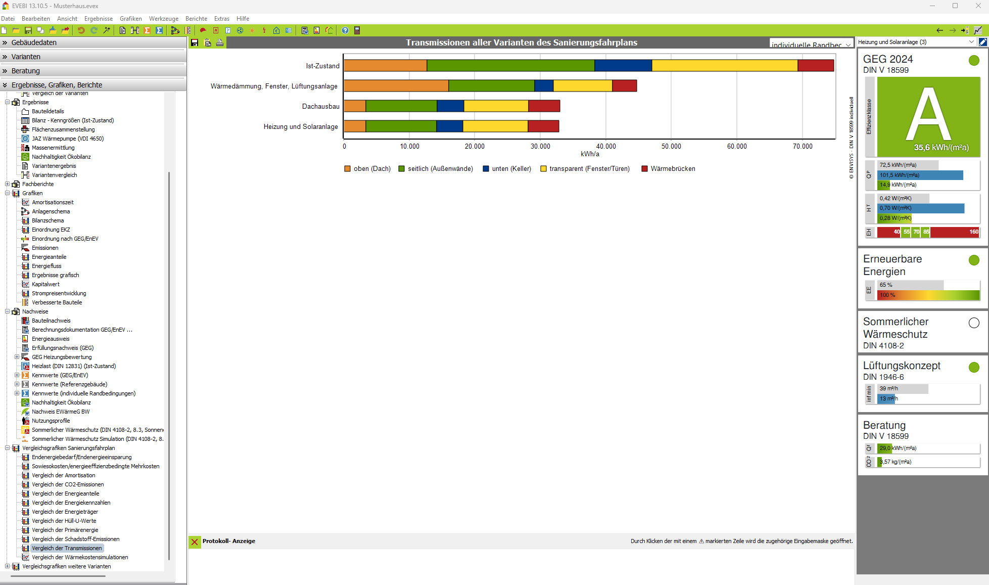Open the Heizung und Solaranlage variant dropdown
The image size is (989, 585).
coord(916,42)
